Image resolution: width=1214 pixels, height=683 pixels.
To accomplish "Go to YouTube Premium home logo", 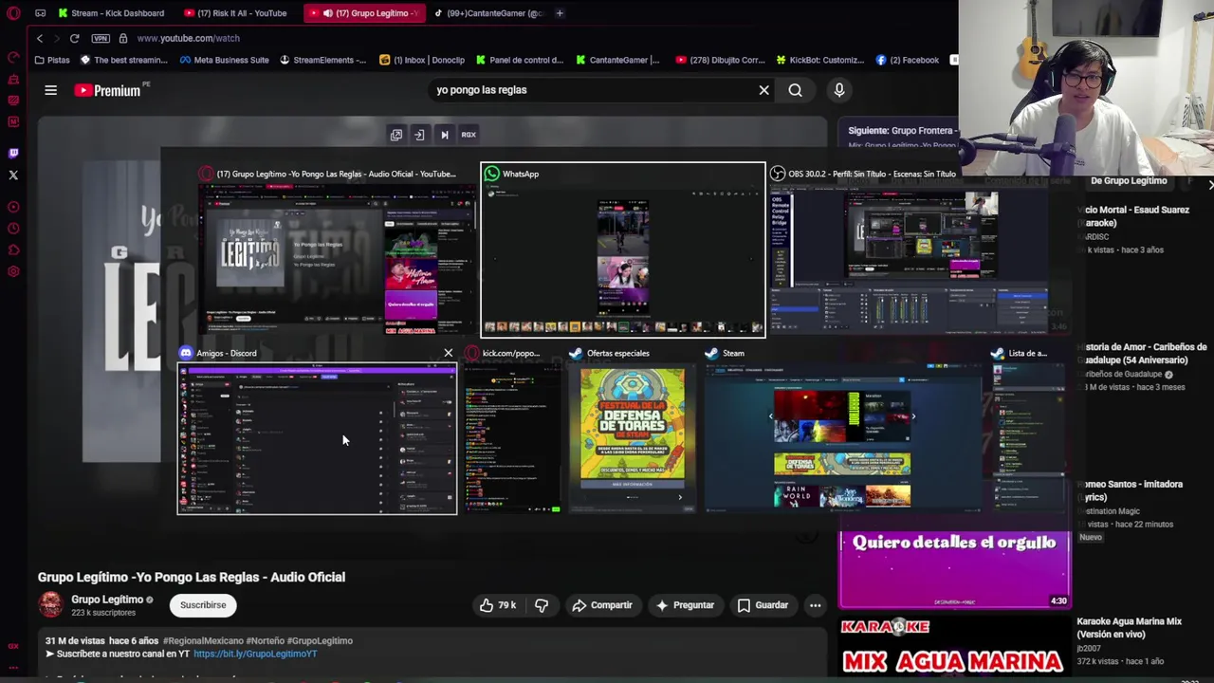I will (108, 90).
